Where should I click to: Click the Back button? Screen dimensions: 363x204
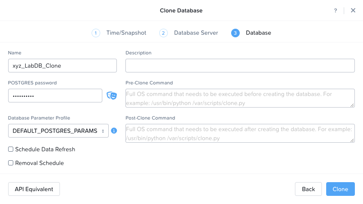coord(308,189)
